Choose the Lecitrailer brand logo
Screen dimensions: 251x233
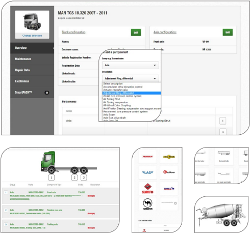[x=169, y=172]
